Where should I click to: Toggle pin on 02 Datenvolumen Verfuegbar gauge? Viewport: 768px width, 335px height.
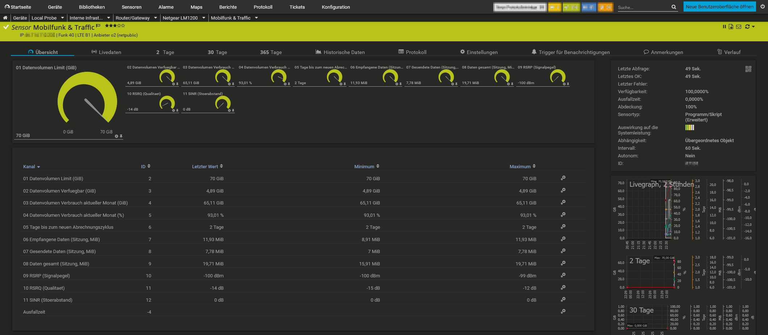click(177, 84)
